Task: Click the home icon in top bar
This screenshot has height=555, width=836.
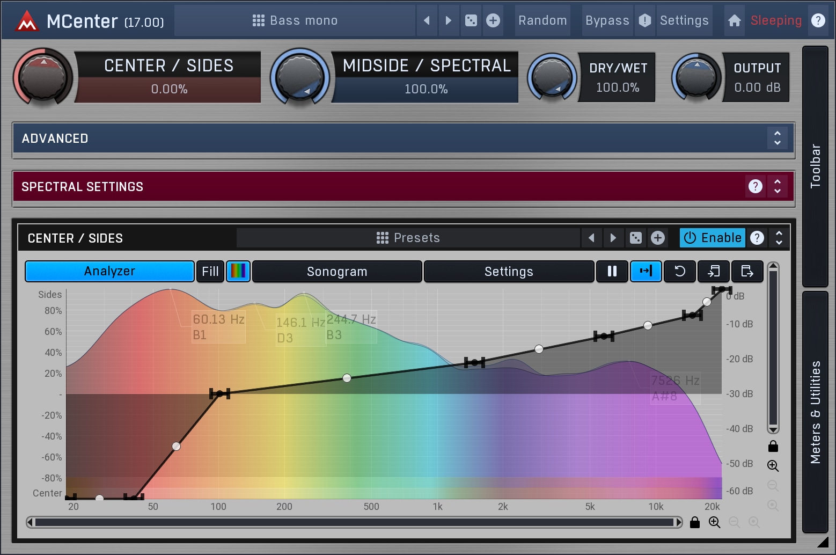Action: (734, 20)
